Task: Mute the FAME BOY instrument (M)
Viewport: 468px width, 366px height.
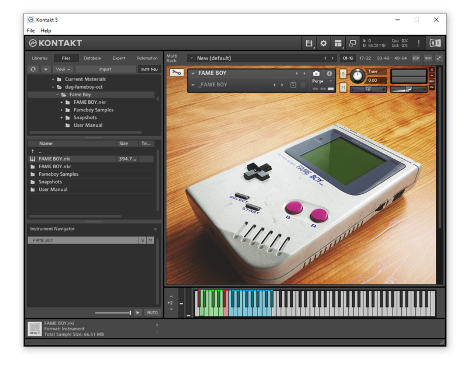Action: coord(343,88)
